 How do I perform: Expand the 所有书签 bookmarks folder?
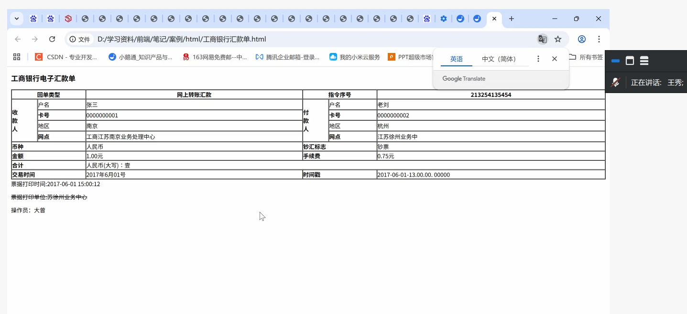586,57
